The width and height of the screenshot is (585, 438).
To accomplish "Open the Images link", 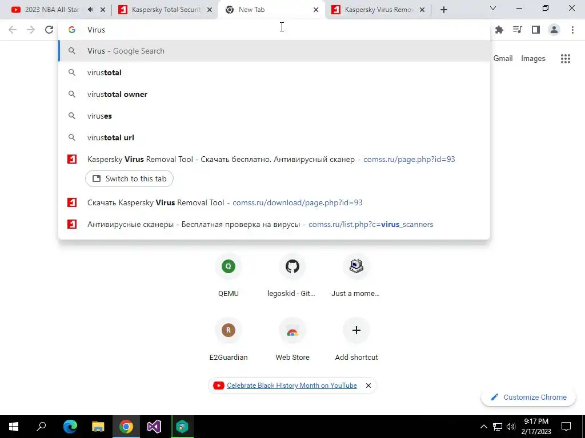I will click(533, 59).
